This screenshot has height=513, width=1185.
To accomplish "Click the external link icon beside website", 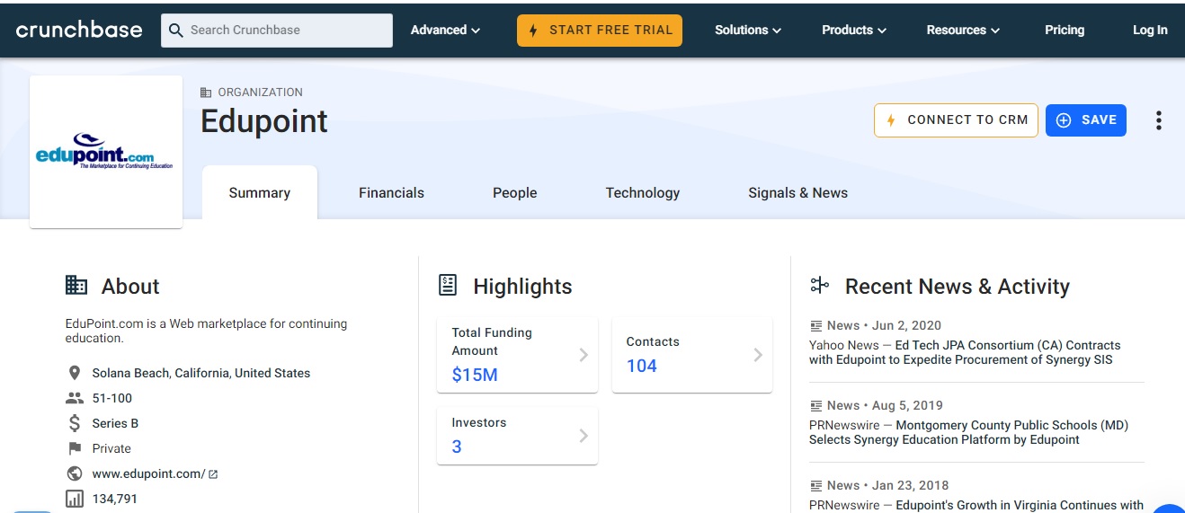I will pos(213,473).
